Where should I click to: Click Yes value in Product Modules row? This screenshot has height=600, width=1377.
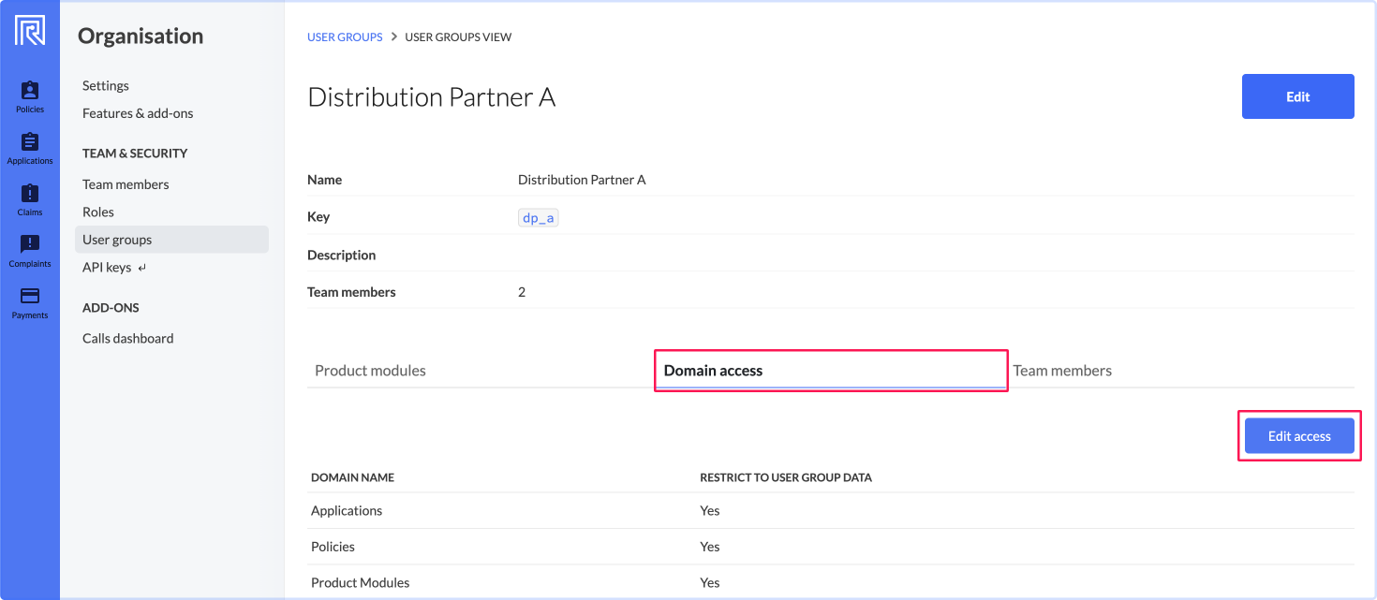click(x=710, y=582)
